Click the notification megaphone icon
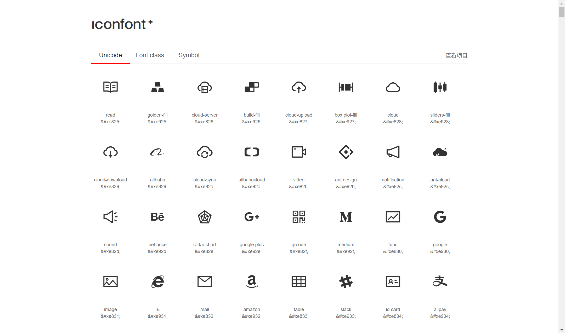565x333 pixels. (x=393, y=152)
